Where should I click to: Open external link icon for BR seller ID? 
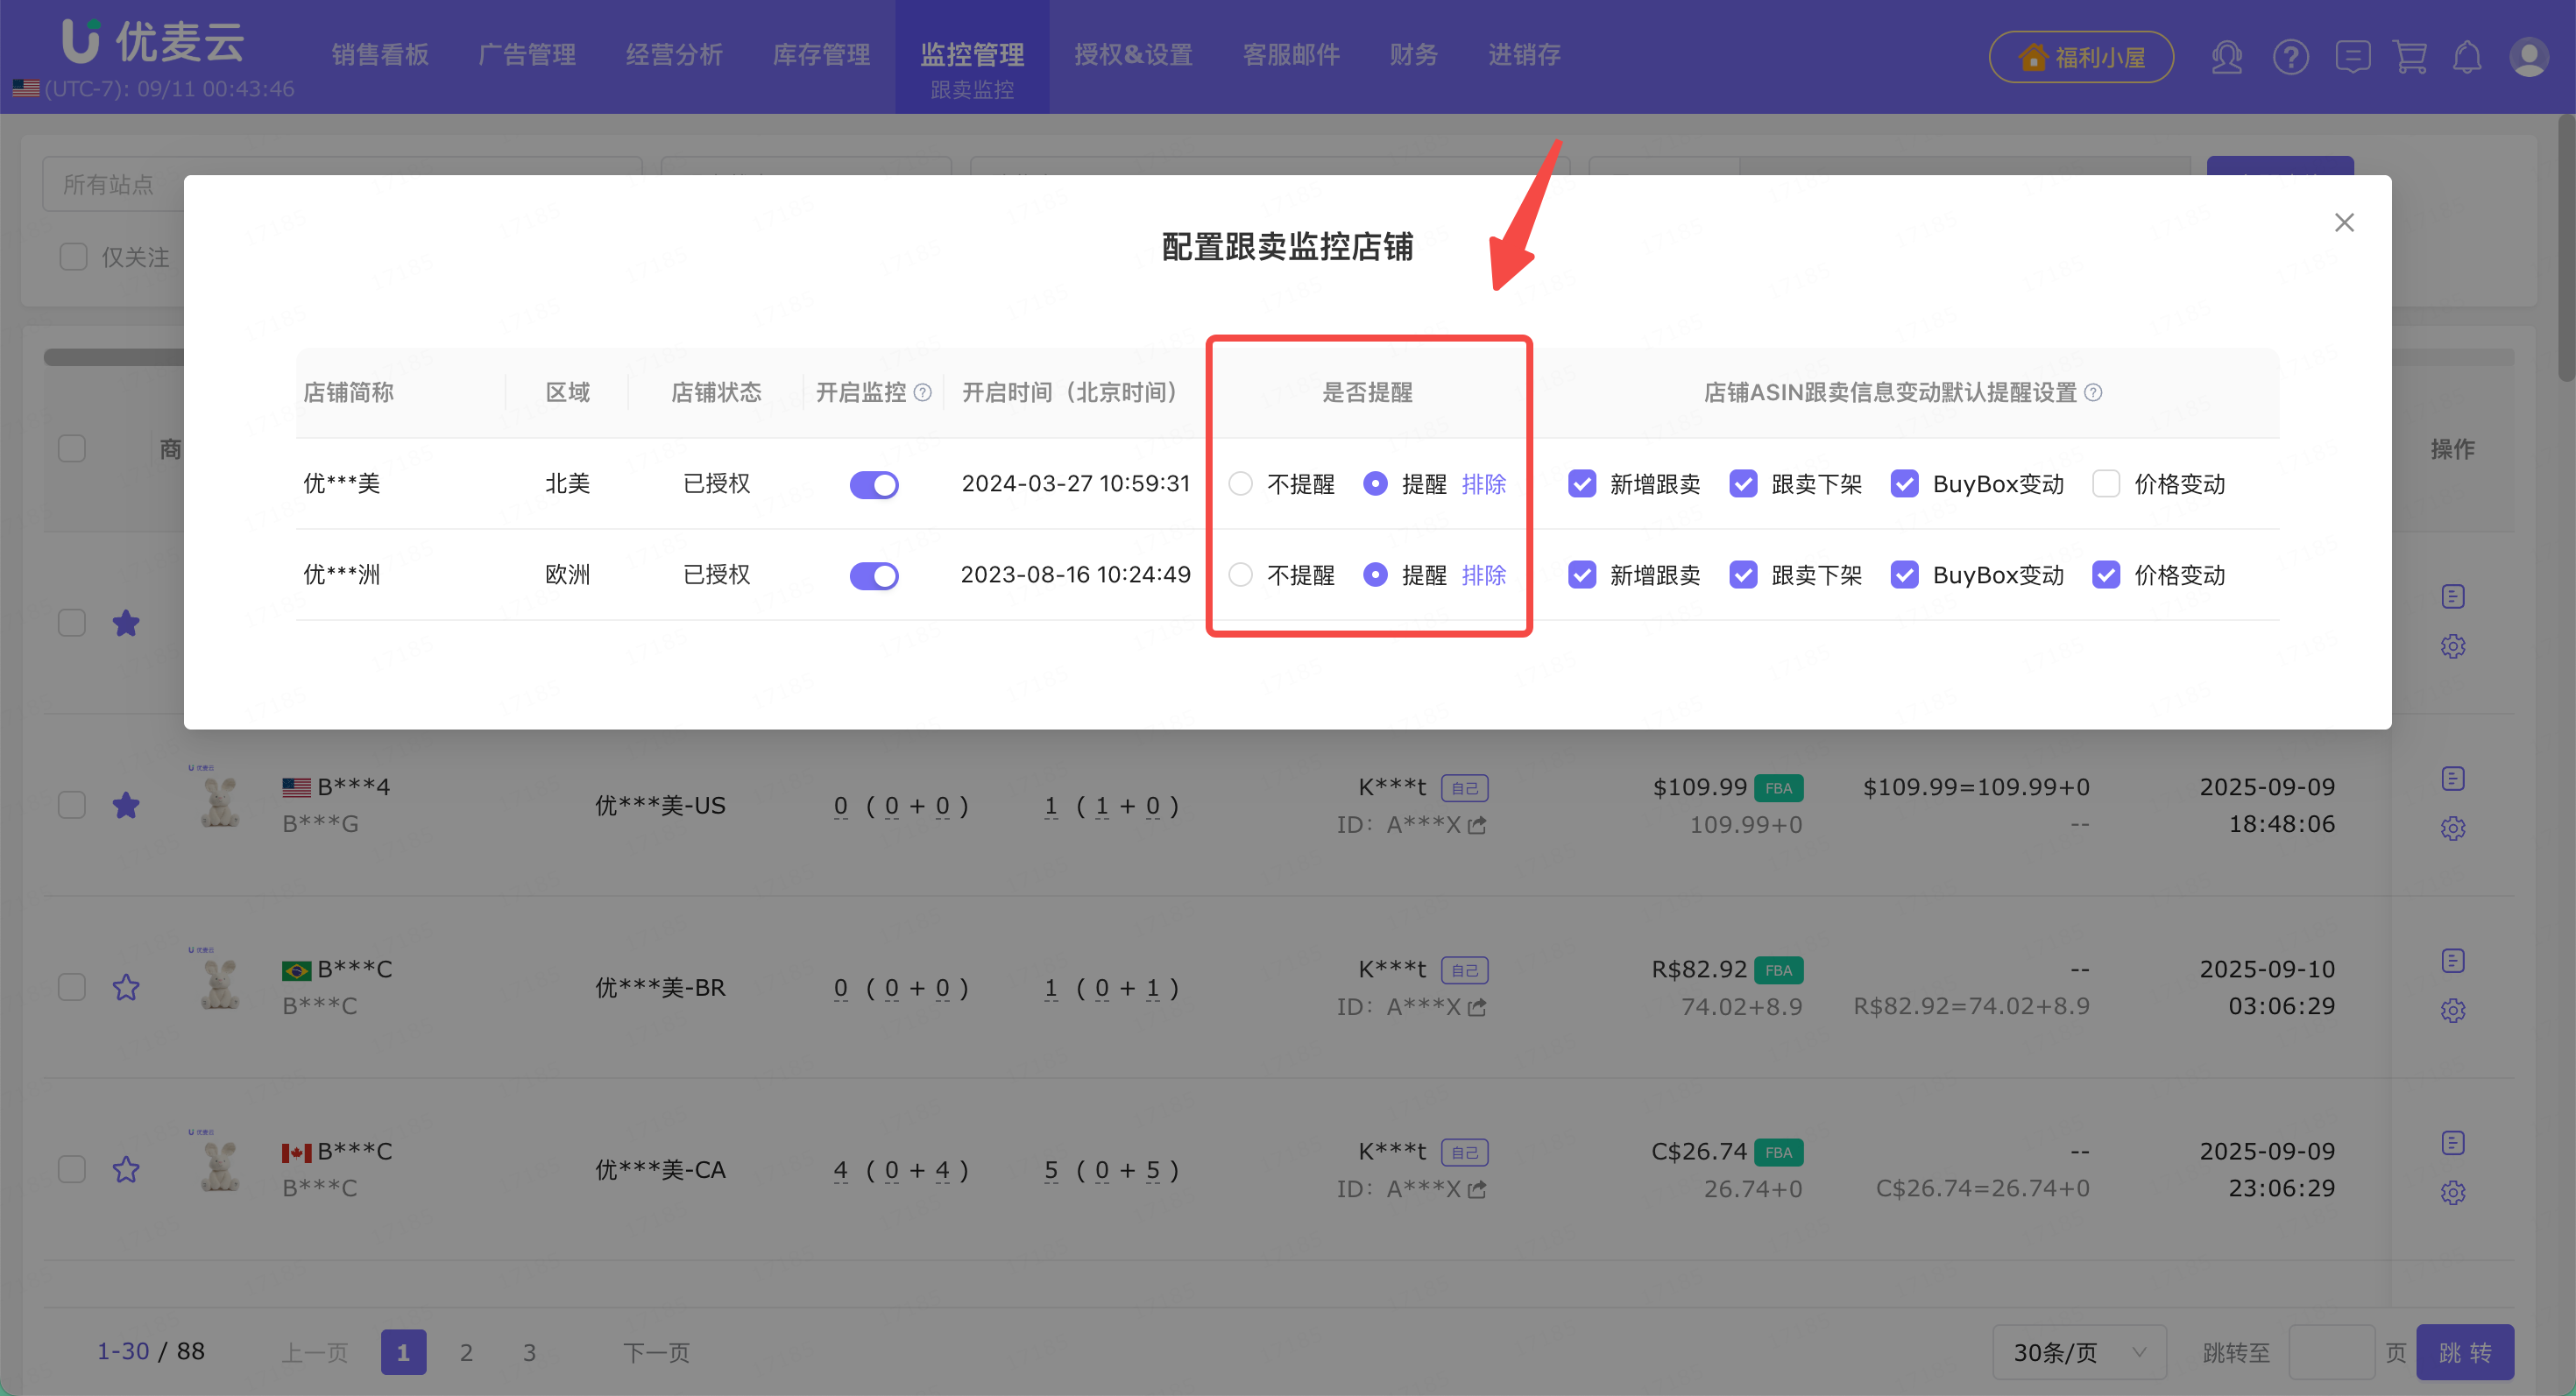(x=1477, y=1007)
